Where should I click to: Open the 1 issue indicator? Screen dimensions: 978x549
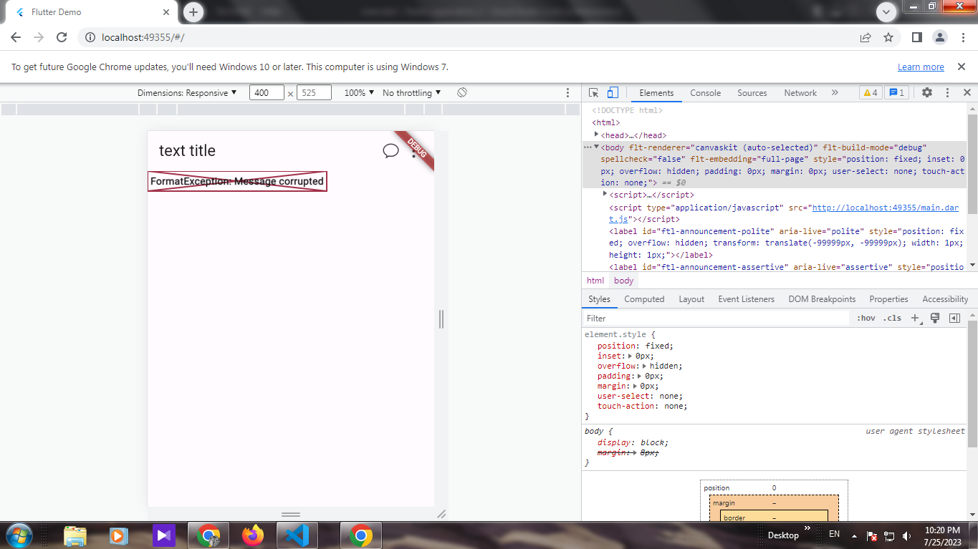coord(896,93)
